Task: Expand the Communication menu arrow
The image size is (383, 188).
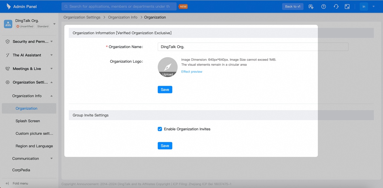Action: point(52,159)
